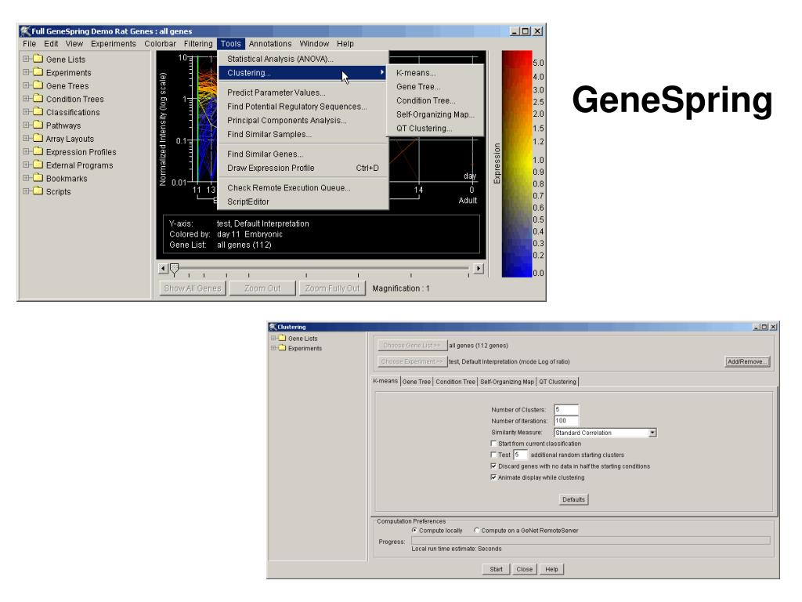This screenshot has height=602, width=802.
Task: Click the Classifications folder icon
Action: (x=38, y=112)
